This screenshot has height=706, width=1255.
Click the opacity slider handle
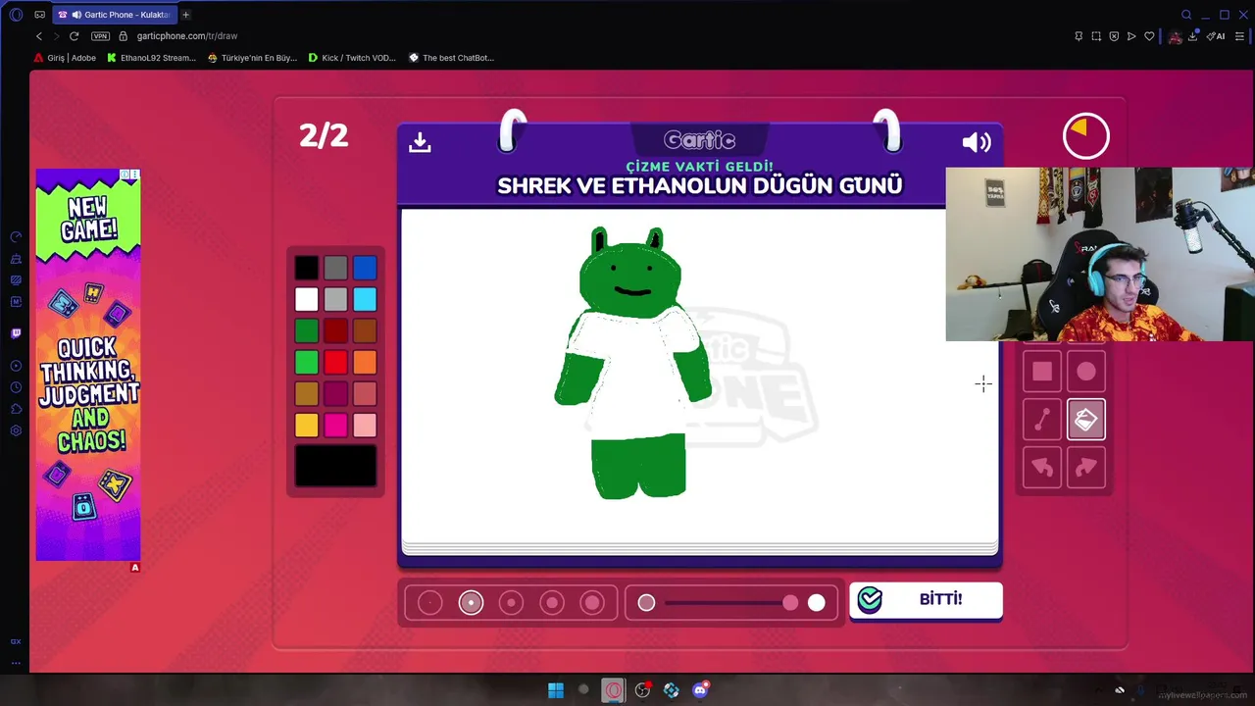coord(790,603)
